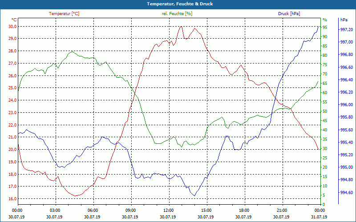Click the '12:00' time axis label
Screen dimensions: 356x222
[x=168, y=210]
